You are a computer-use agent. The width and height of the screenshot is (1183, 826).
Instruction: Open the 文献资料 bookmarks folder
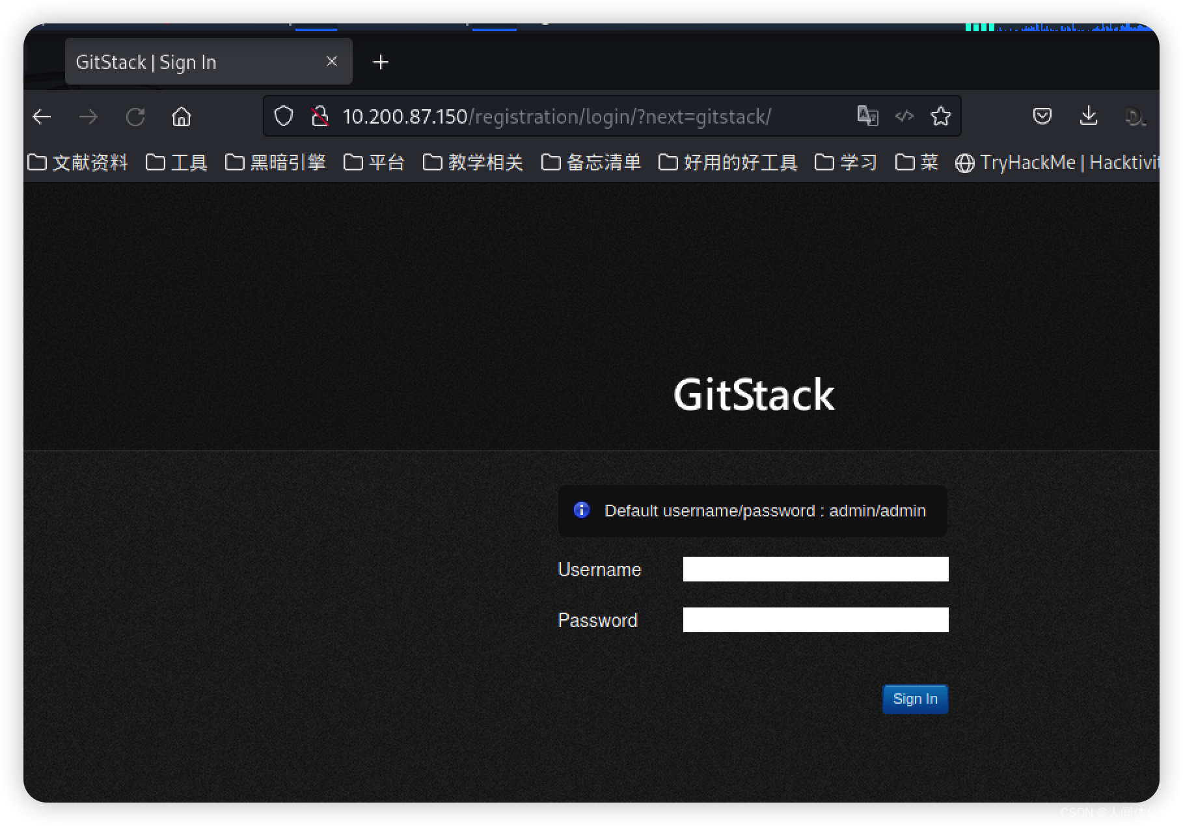78,162
